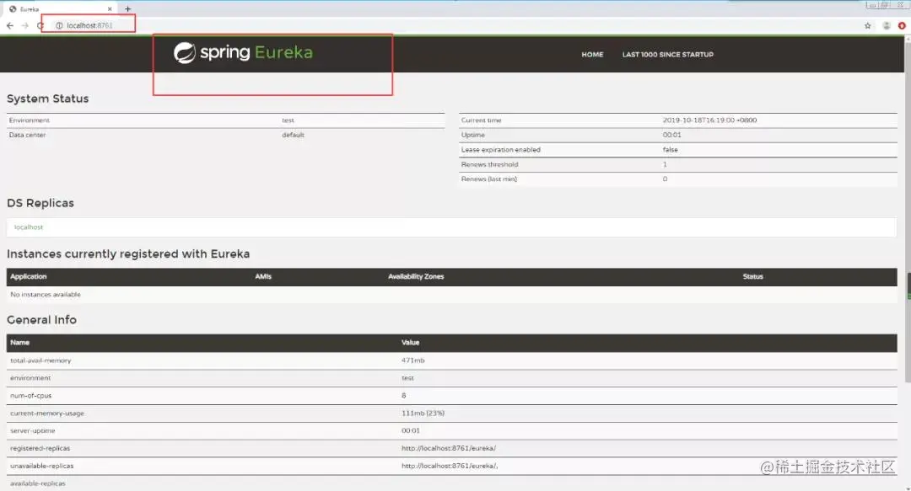The image size is (911, 491).
Task: Click the Application column header
Action: coord(28,277)
